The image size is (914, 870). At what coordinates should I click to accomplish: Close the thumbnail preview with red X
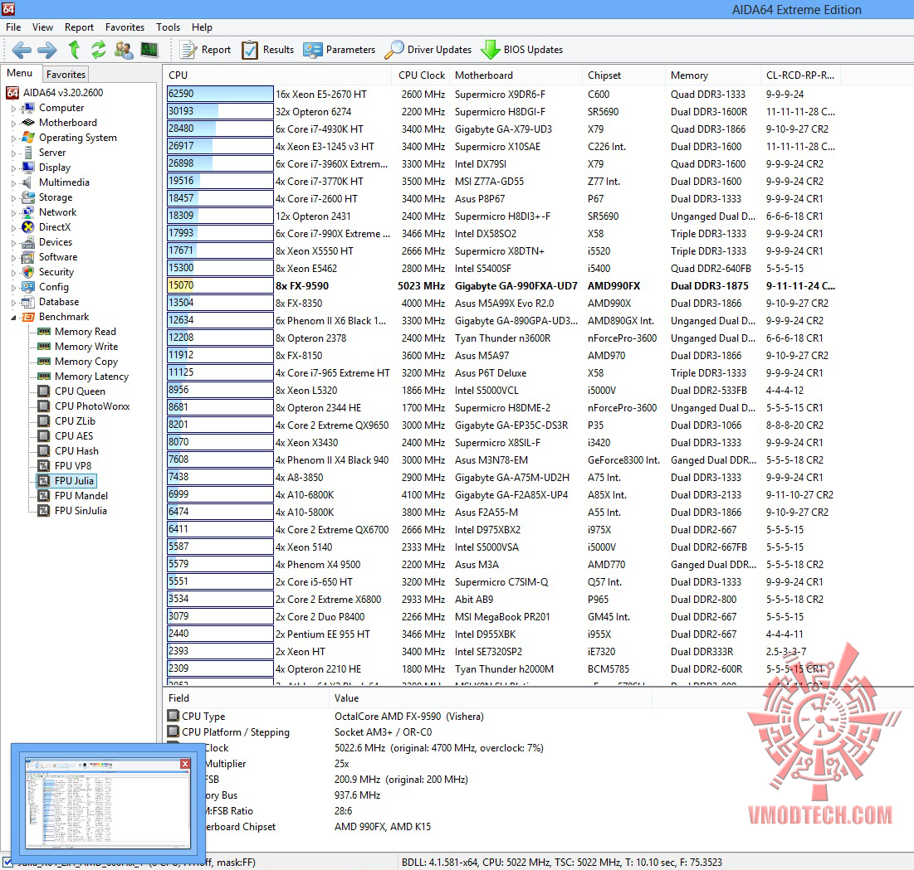click(x=185, y=764)
